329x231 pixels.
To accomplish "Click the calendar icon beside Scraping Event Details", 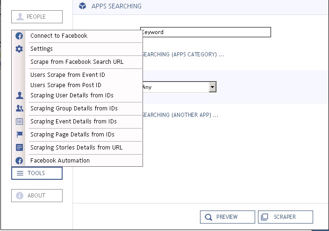I will coord(19,122).
